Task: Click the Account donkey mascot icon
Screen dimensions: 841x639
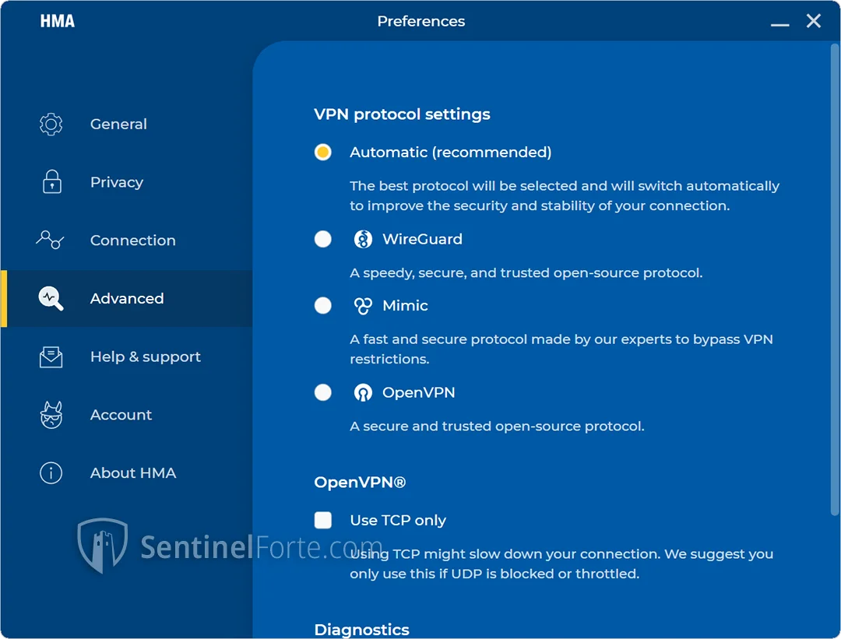Action: click(51, 415)
